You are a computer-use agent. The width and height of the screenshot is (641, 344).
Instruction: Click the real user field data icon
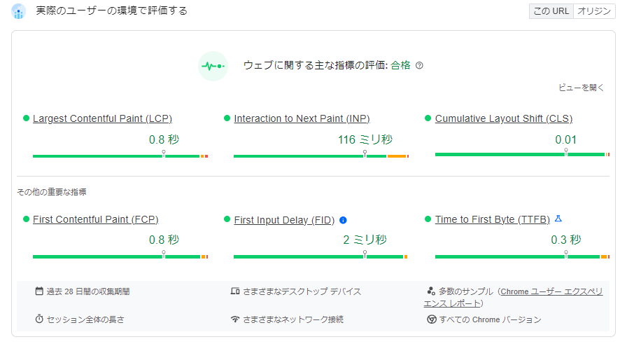coord(19,11)
